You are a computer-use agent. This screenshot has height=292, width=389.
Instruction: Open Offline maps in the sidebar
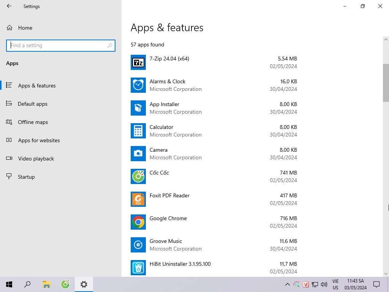coord(33,122)
